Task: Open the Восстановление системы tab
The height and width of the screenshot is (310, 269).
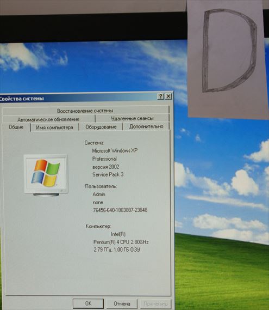Action: pos(85,111)
